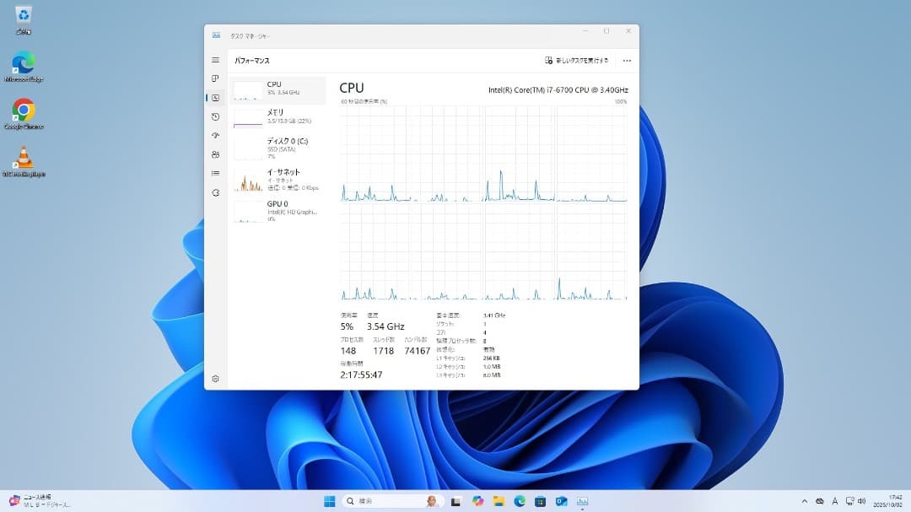Open the Users page

coord(215,154)
